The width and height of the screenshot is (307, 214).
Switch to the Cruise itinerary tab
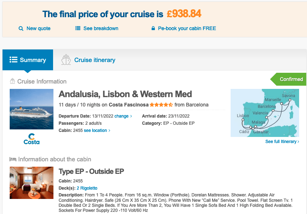[94, 60]
